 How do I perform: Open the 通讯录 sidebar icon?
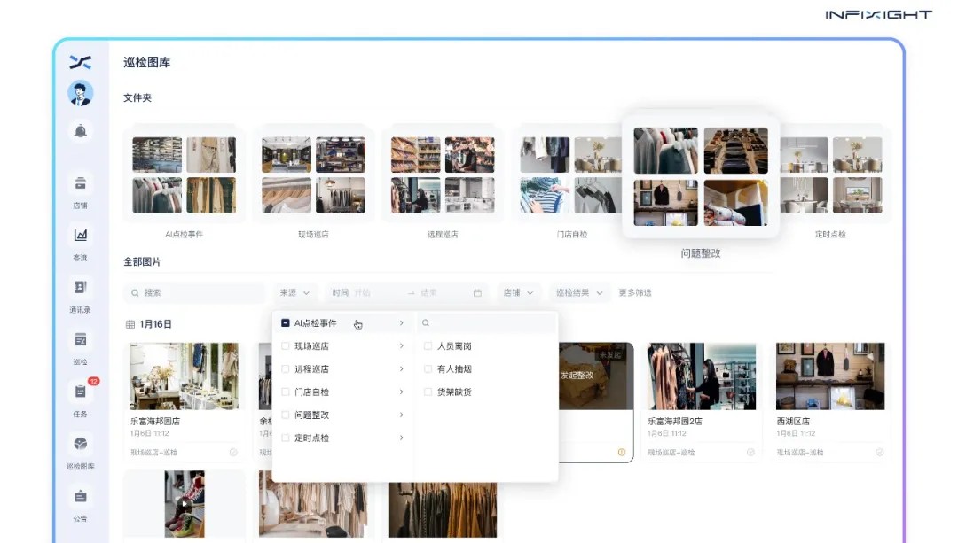pyautogui.click(x=80, y=287)
